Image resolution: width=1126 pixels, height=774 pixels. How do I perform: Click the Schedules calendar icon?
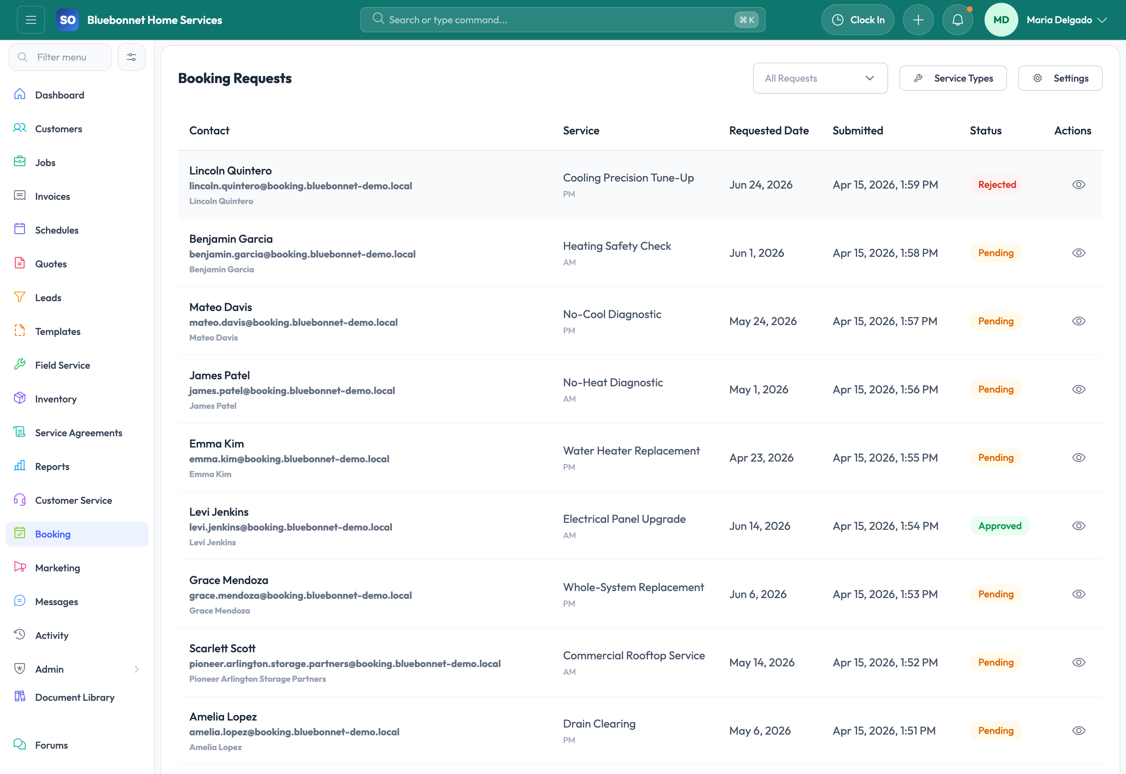point(19,229)
